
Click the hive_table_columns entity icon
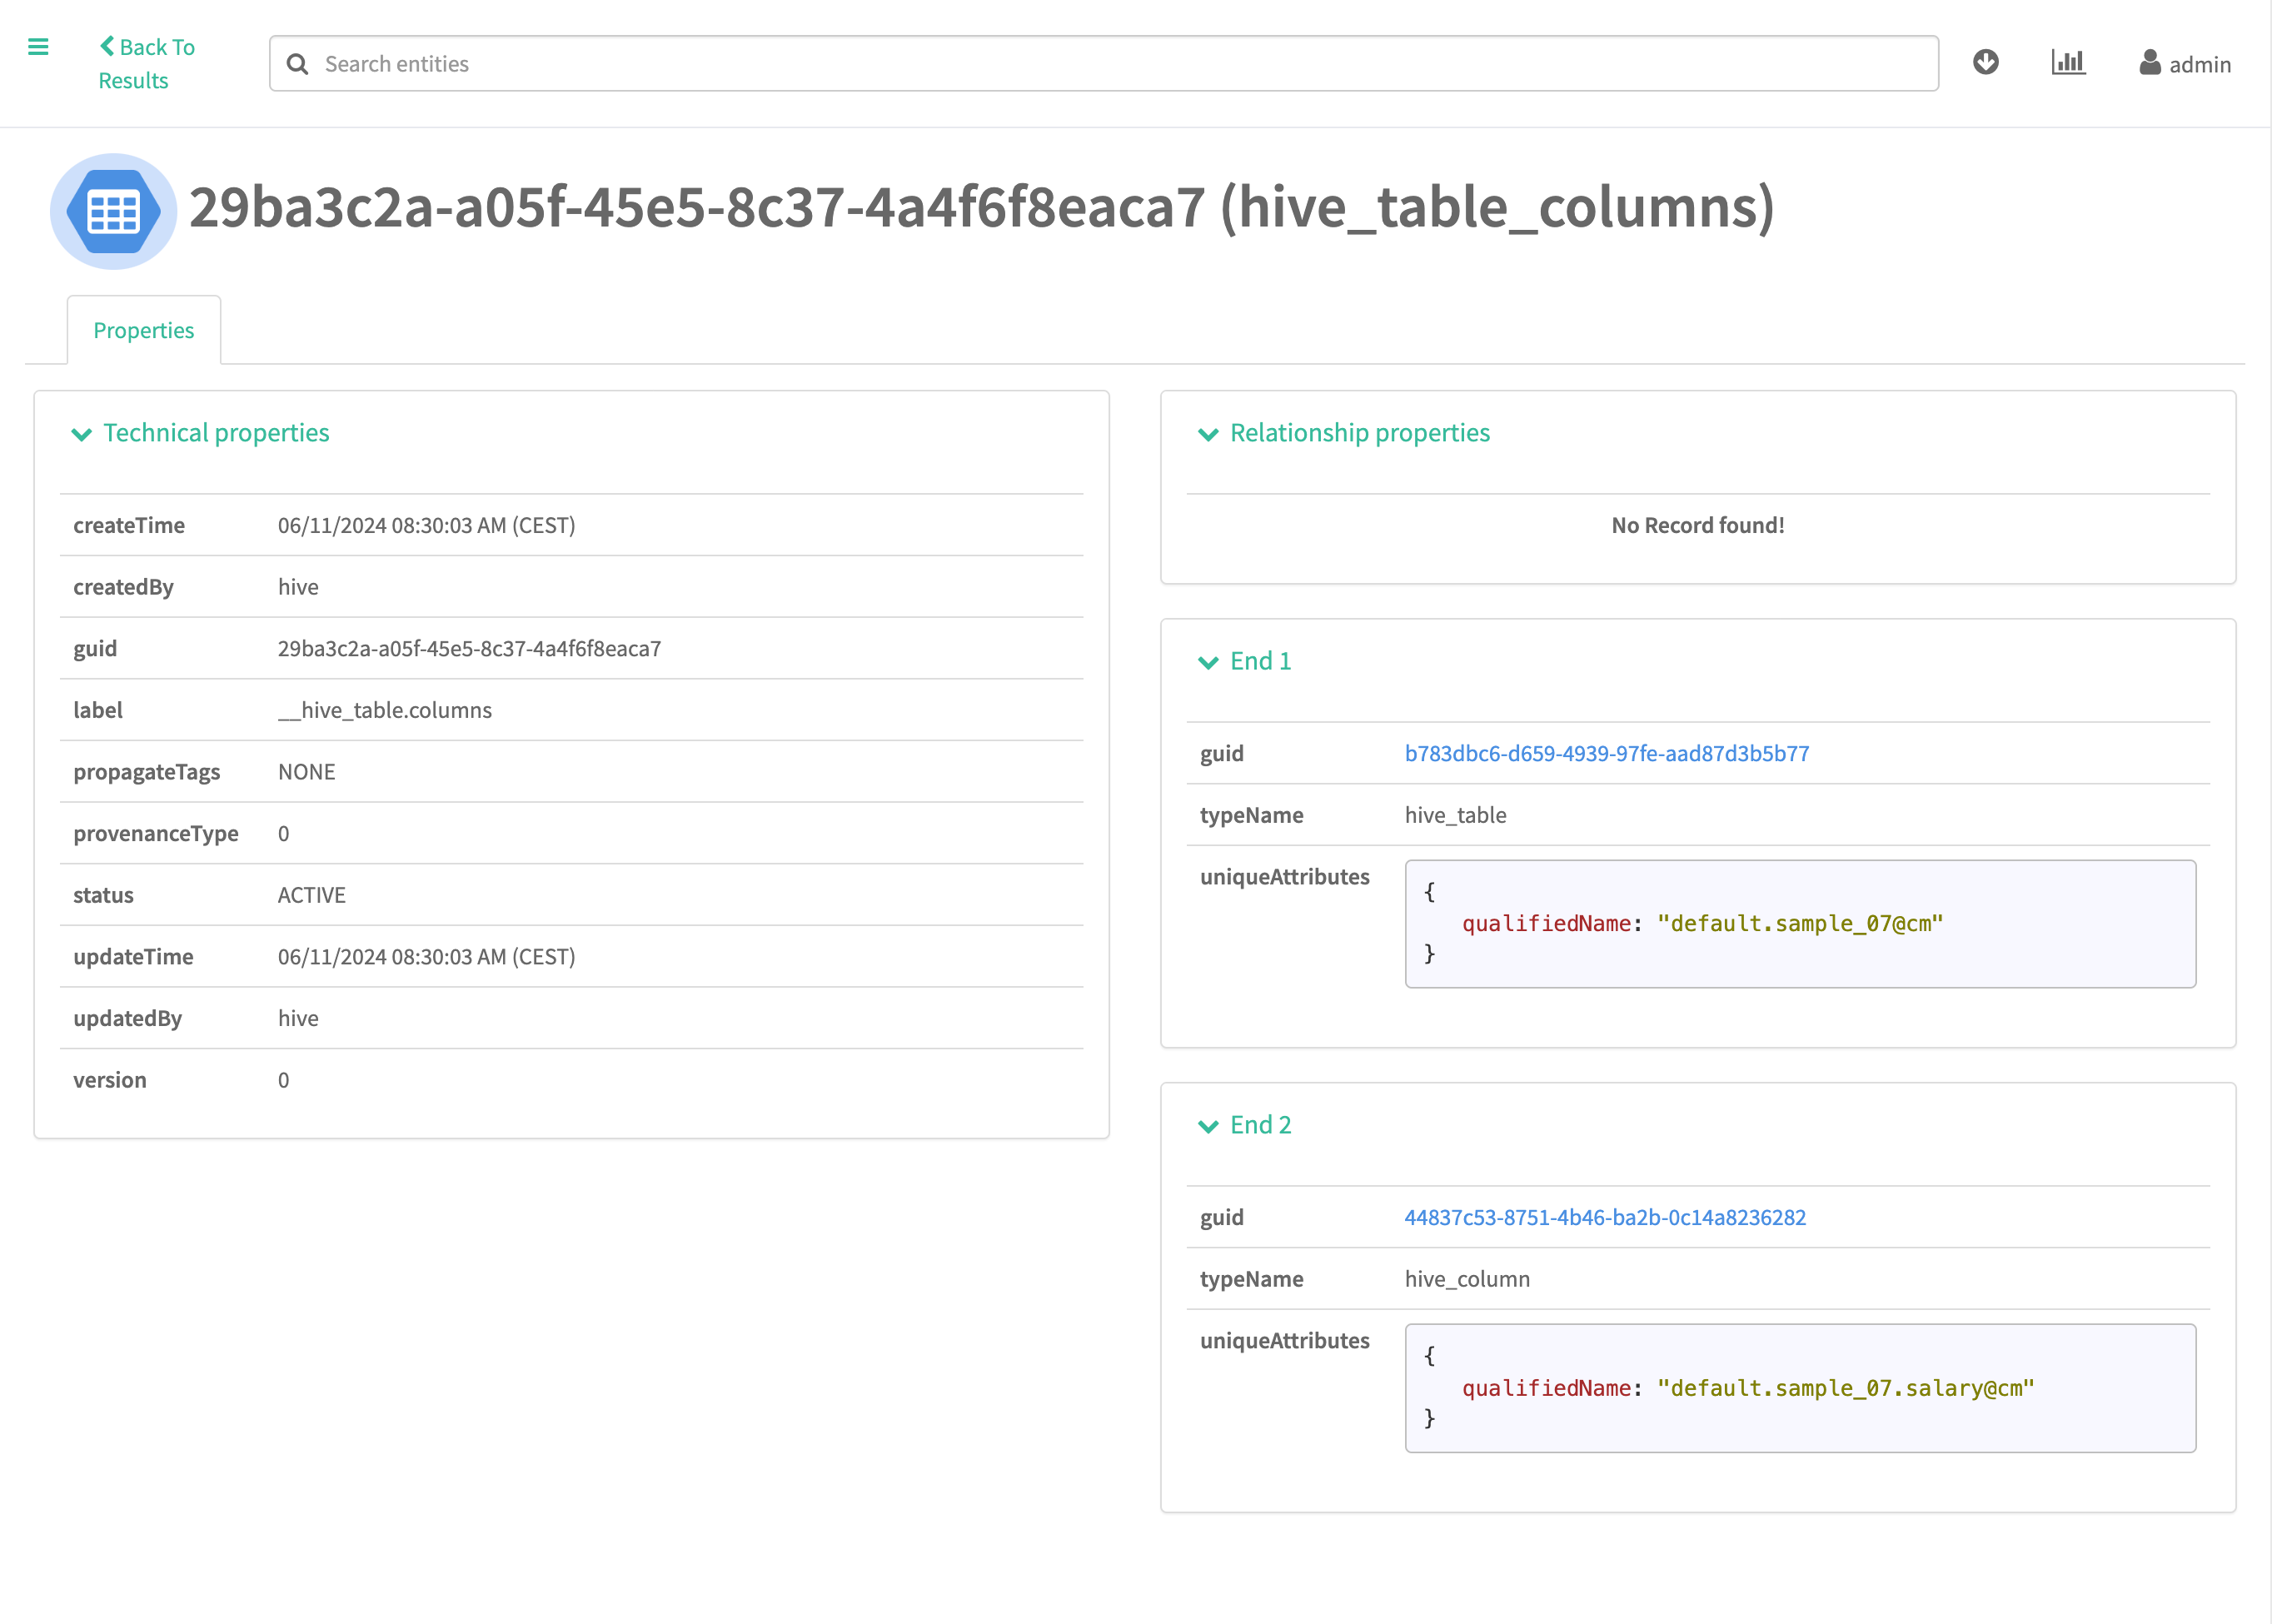pos(113,211)
